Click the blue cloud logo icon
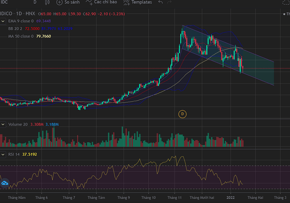Viewport: 290px width, 203px height. tap(5, 183)
